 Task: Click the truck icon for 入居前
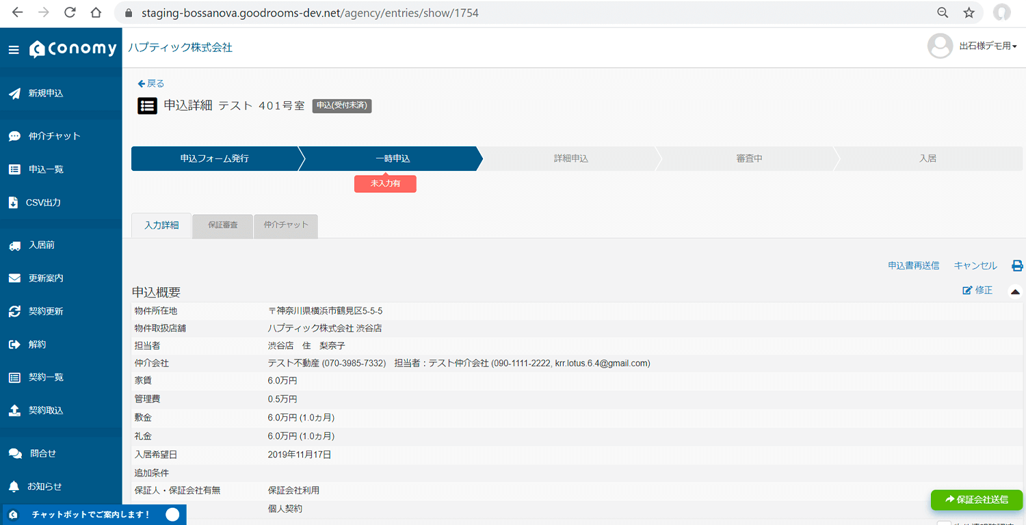(x=14, y=245)
